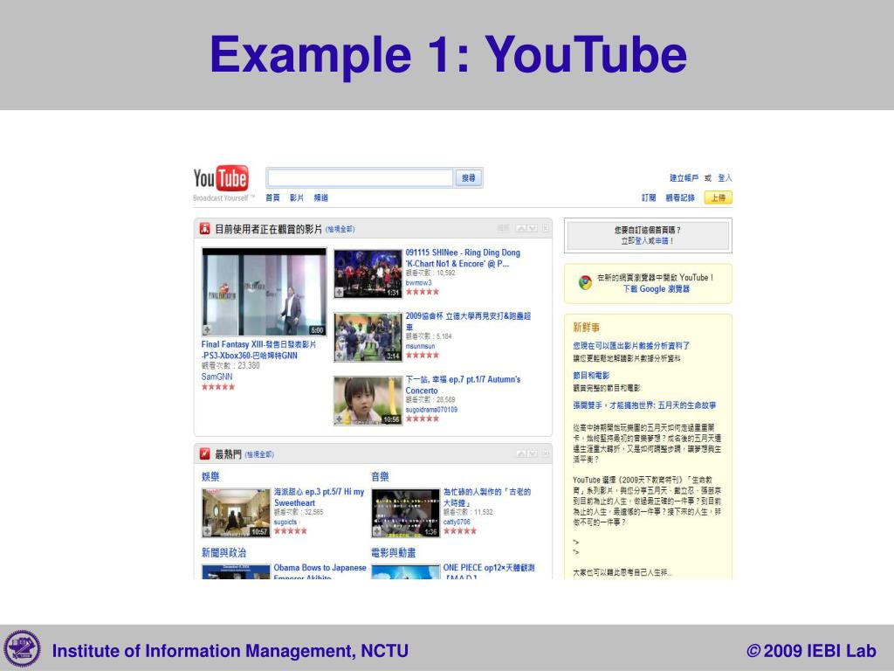Screen dimensions: 894x671
Task: Open uploader bwmow3's channel
Action: 418,282
